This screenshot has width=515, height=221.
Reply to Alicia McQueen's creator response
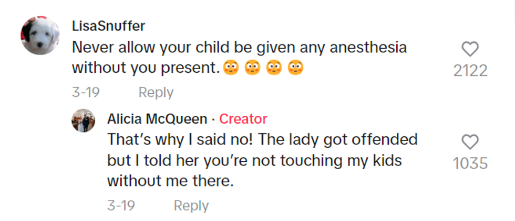[x=191, y=206]
